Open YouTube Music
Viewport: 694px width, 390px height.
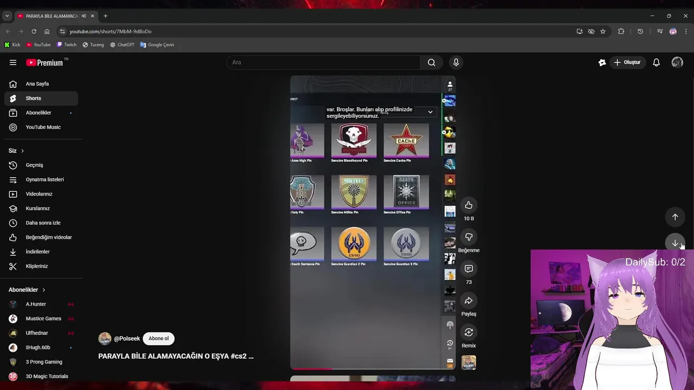[x=41, y=127]
